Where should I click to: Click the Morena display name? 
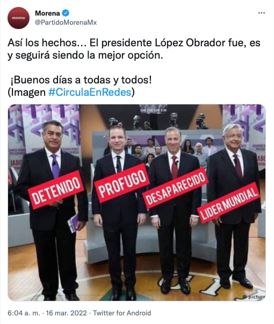click(47, 13)
